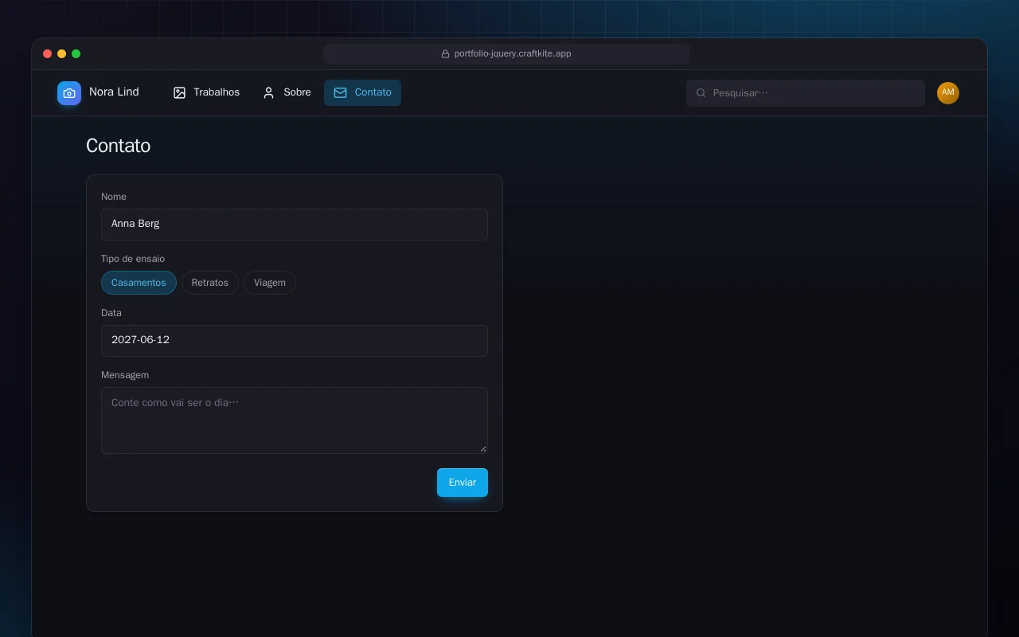Click the Data field showing 2027-06-12
This screenshot has width=1019, height=637.
pos(295,341)
